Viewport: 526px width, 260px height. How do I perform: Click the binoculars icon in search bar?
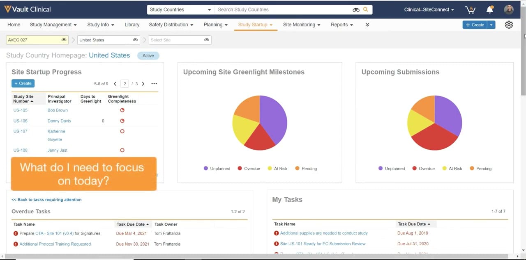(356, 9)
